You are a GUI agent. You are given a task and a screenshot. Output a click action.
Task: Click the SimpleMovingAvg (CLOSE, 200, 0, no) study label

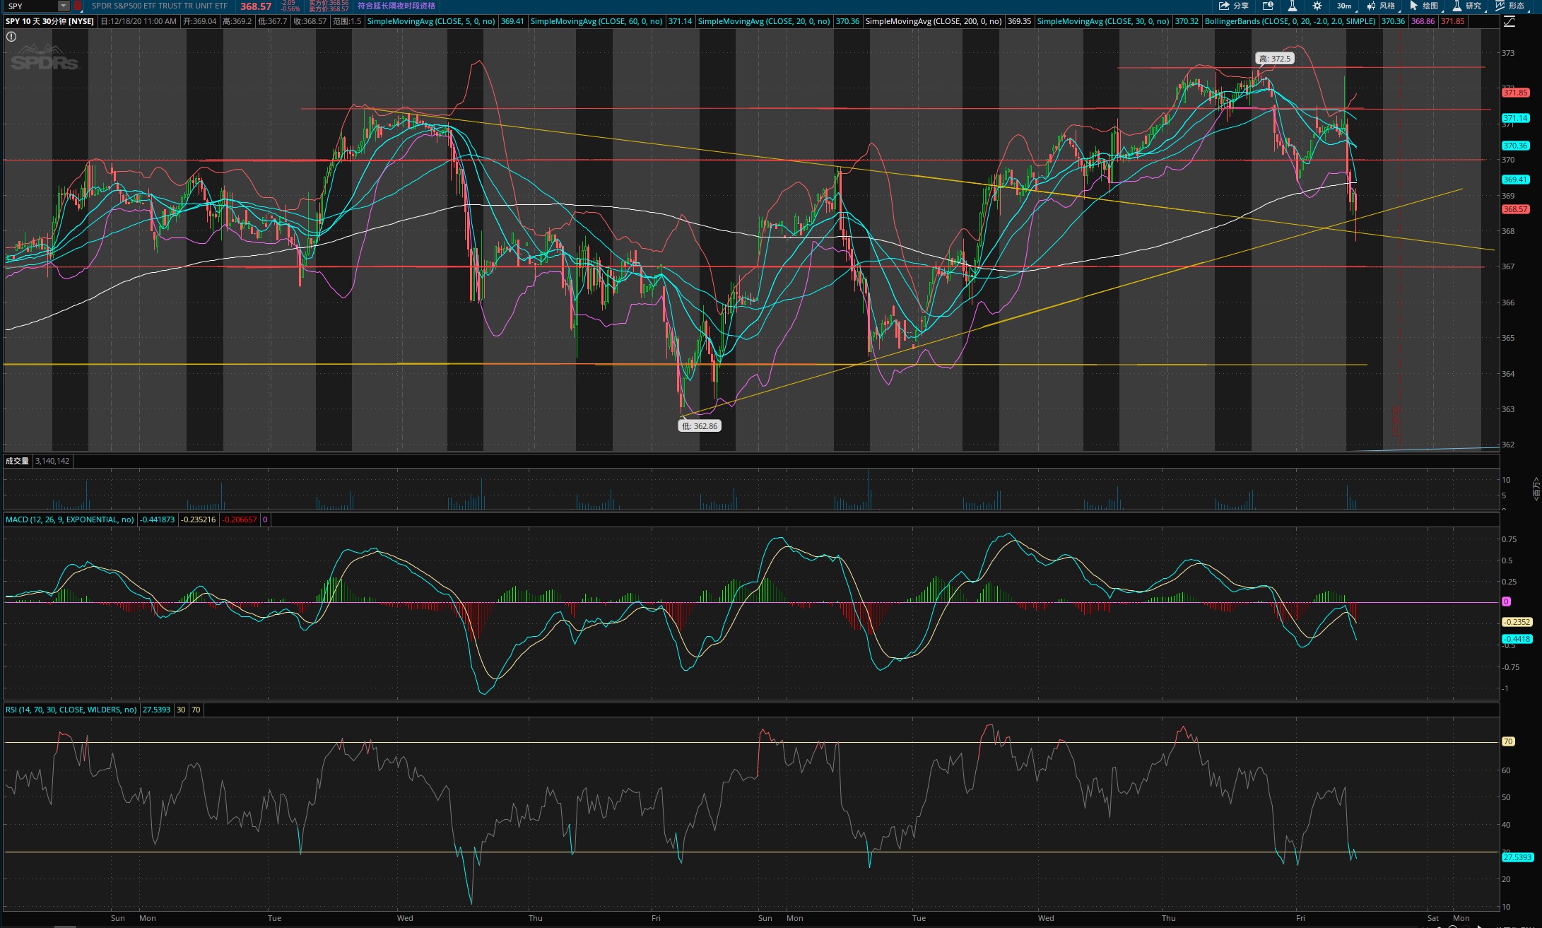coord(934,21)
